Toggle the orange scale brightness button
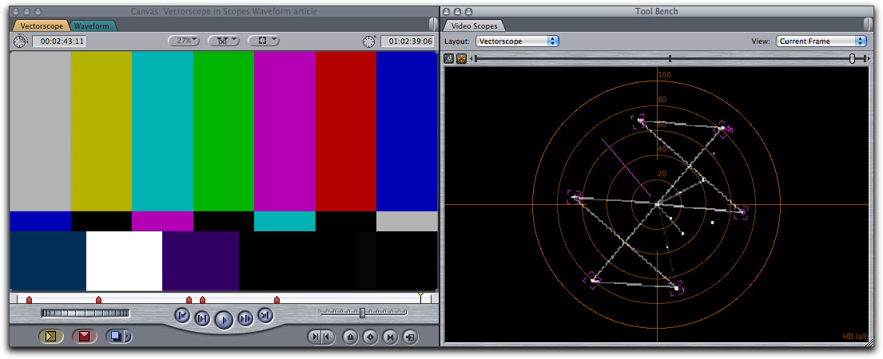This screenshot has height=359, width=883. point(461,58)
